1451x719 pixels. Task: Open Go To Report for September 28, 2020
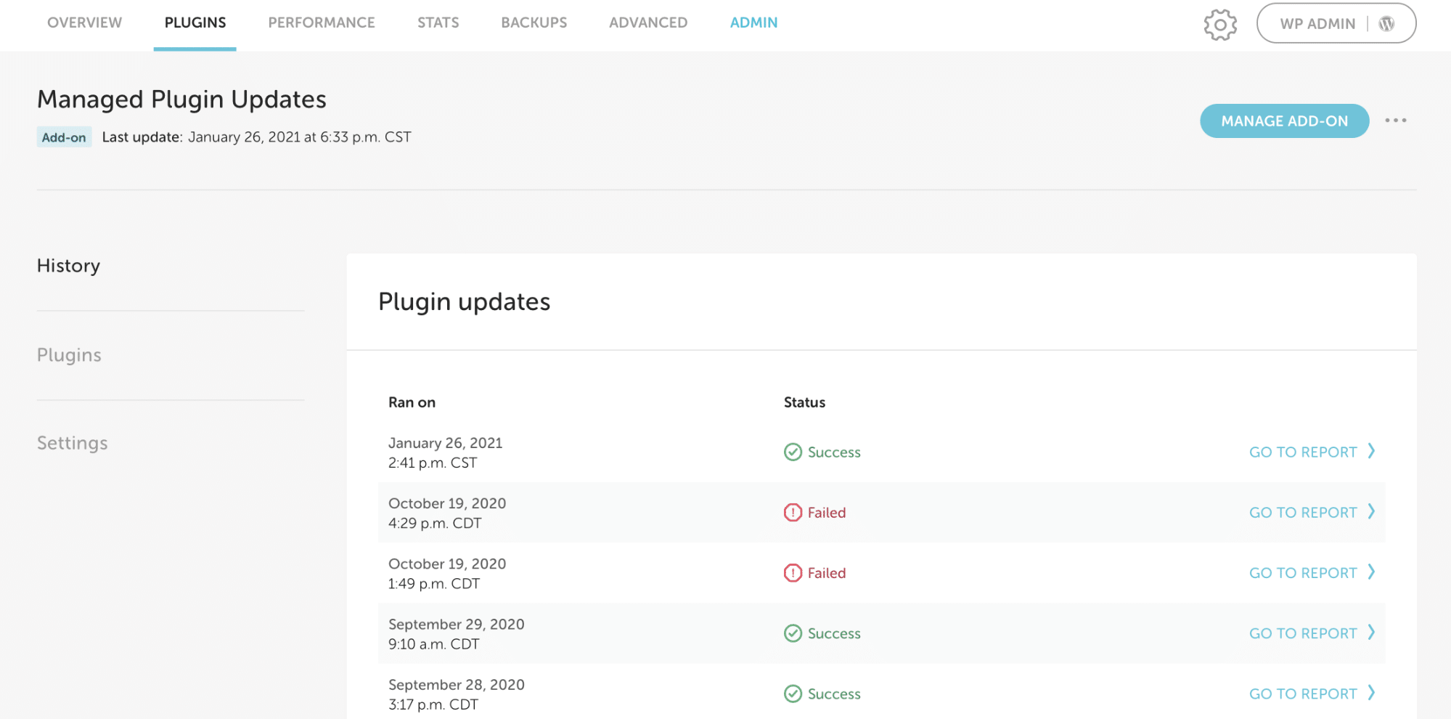click(1302, 694)
